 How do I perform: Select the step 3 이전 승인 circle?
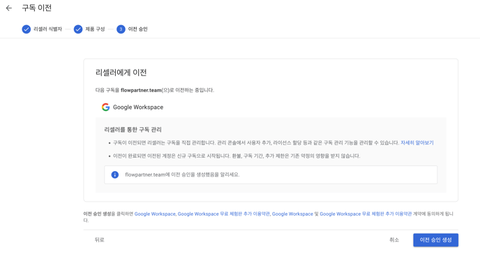[x=121, y=29]
